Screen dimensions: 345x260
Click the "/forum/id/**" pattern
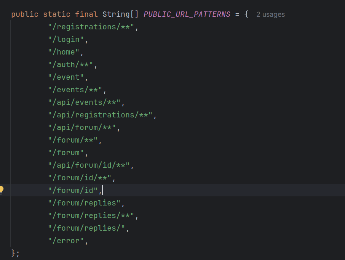click(x=80, y=178)
